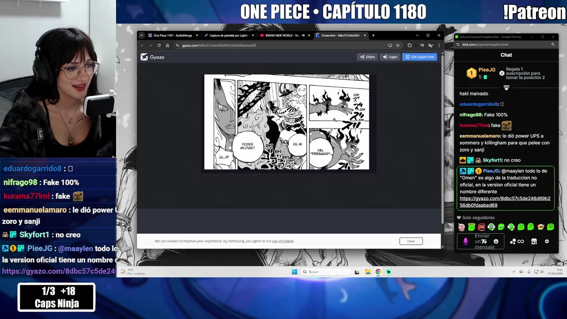Click the taskbar weather widget
This screenshot has height=319, width=567.
pyautogui.click(x=133, y=272)
